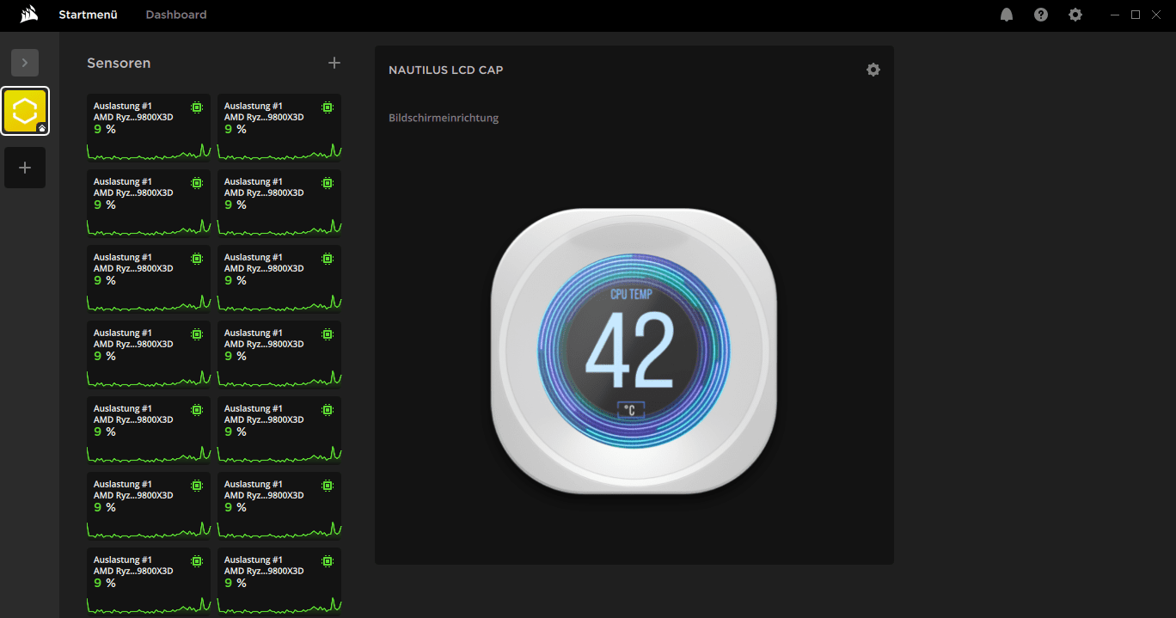Expand the left sidebar with chevron
The image size is (1176, 618).
point(25,62)
